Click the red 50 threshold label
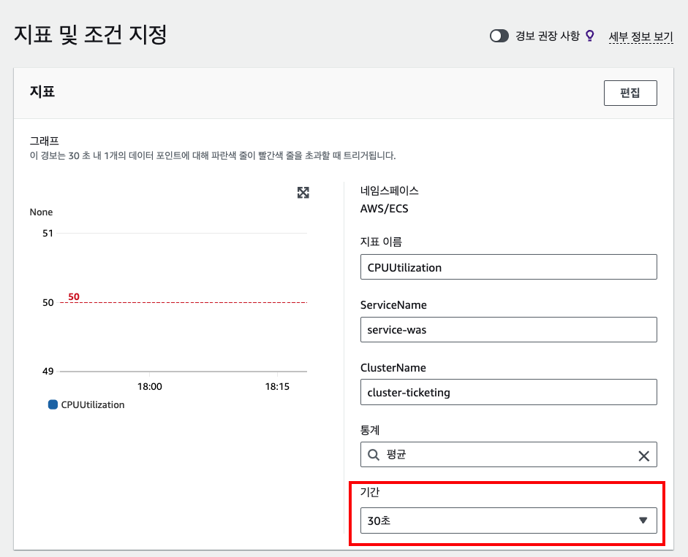The height and width of the screenshot is (557, 688). tap(74, 296)
